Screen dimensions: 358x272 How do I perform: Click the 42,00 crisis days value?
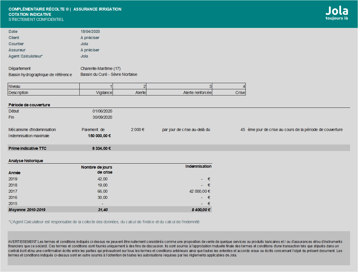[x=103, y=179]
